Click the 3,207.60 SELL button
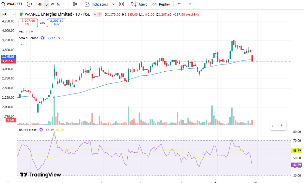Screen dimensions: 304x183 (x=28, y=23)
